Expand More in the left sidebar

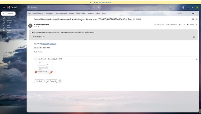tap(8, 33)
